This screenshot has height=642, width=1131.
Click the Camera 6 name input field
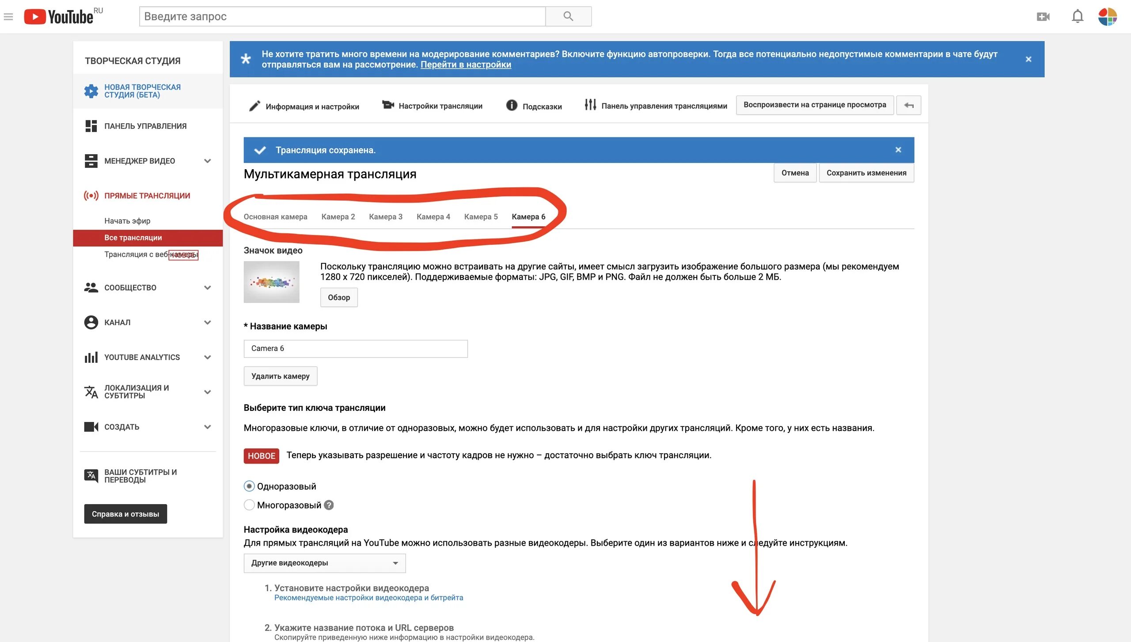pos(355,347)
